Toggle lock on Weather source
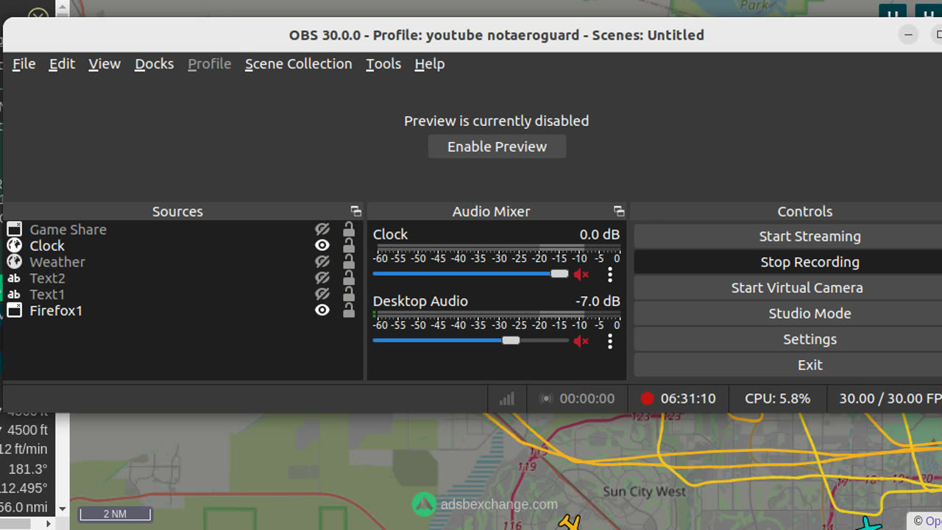Screen dimensions: 942x530 [349, 261]
